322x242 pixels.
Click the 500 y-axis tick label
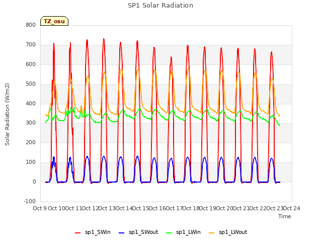31,84
